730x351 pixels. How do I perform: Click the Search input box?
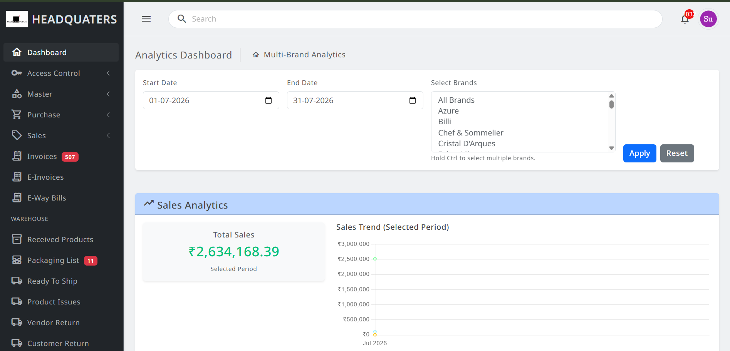click(x=415, y=19)
